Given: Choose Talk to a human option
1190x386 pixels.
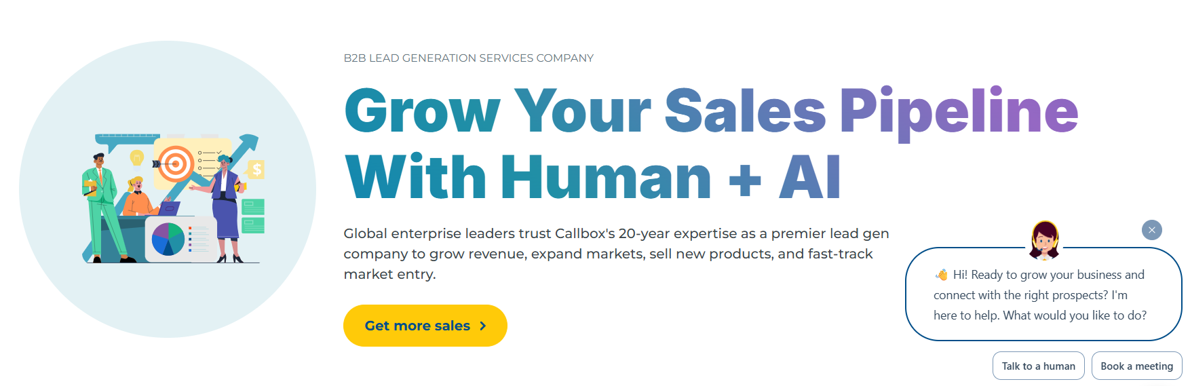Looking at the screenshot, I should coord(1038,366).
